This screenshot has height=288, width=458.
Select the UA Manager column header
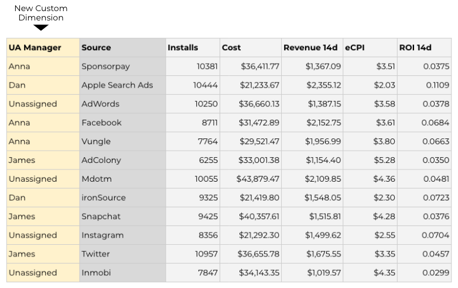(35, 48)
